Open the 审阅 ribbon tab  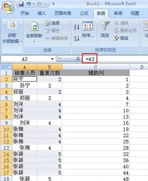118,13
